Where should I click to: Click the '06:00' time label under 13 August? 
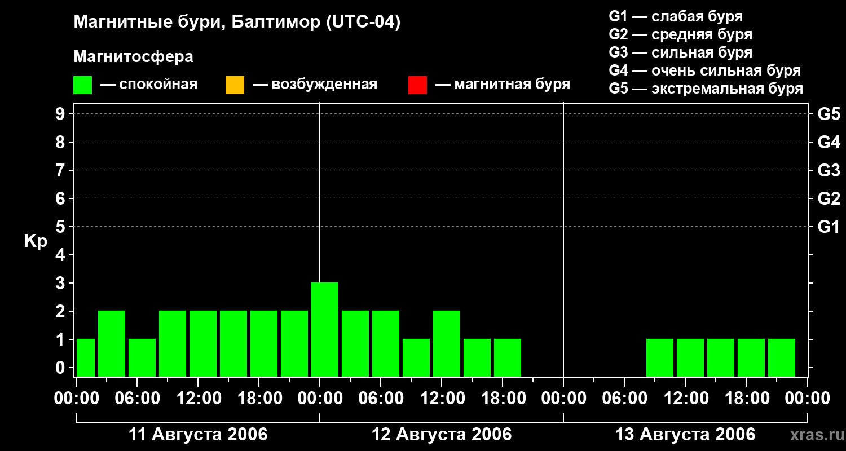click(624, 399)
